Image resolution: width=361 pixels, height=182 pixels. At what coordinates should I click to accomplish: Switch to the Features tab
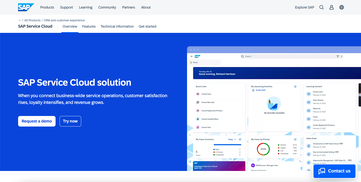point(89,26)
